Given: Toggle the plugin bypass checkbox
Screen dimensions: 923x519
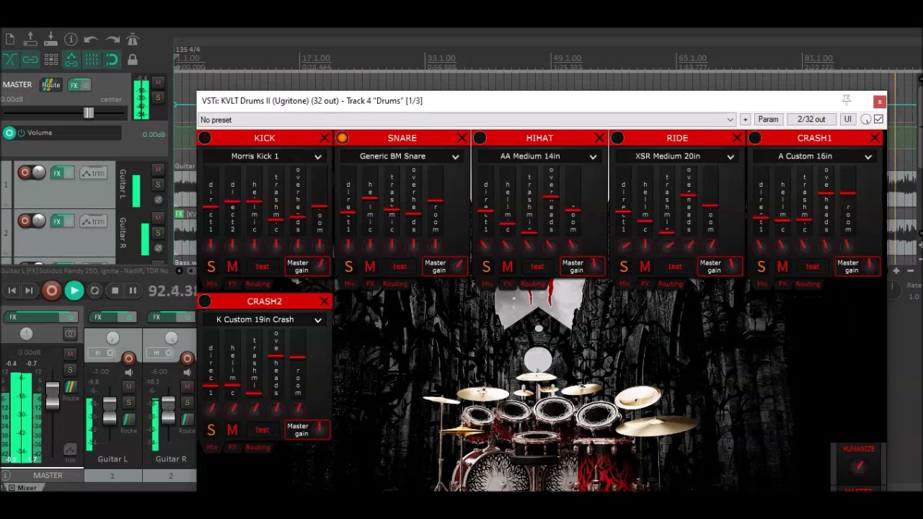Looking at the screenshot, I should tap(878, 120).
